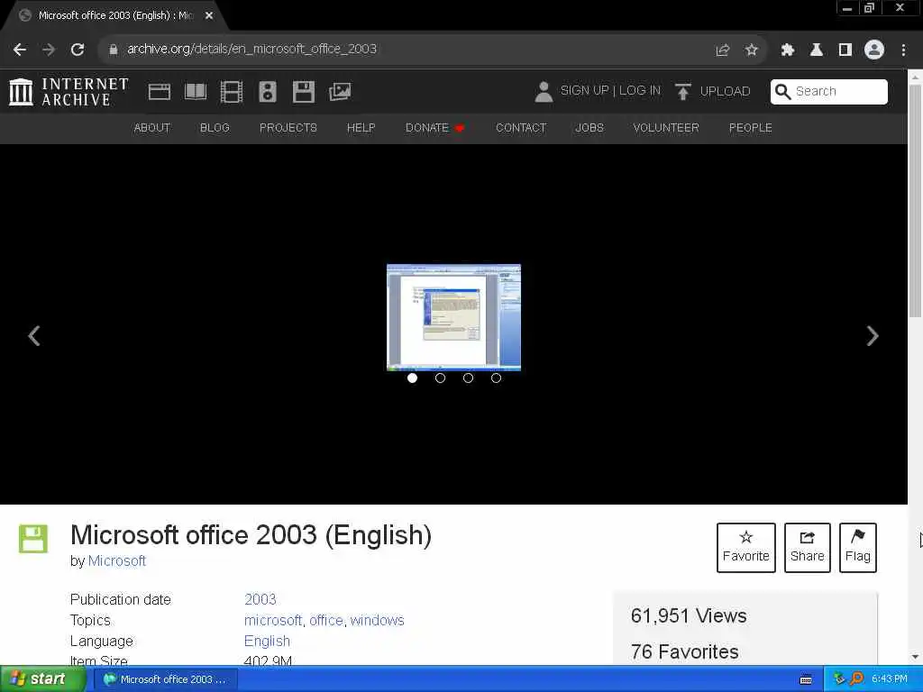This screenshot has height=692, width=923.
Task: Open the PROJECTS menu item
Action: (288, 128)
